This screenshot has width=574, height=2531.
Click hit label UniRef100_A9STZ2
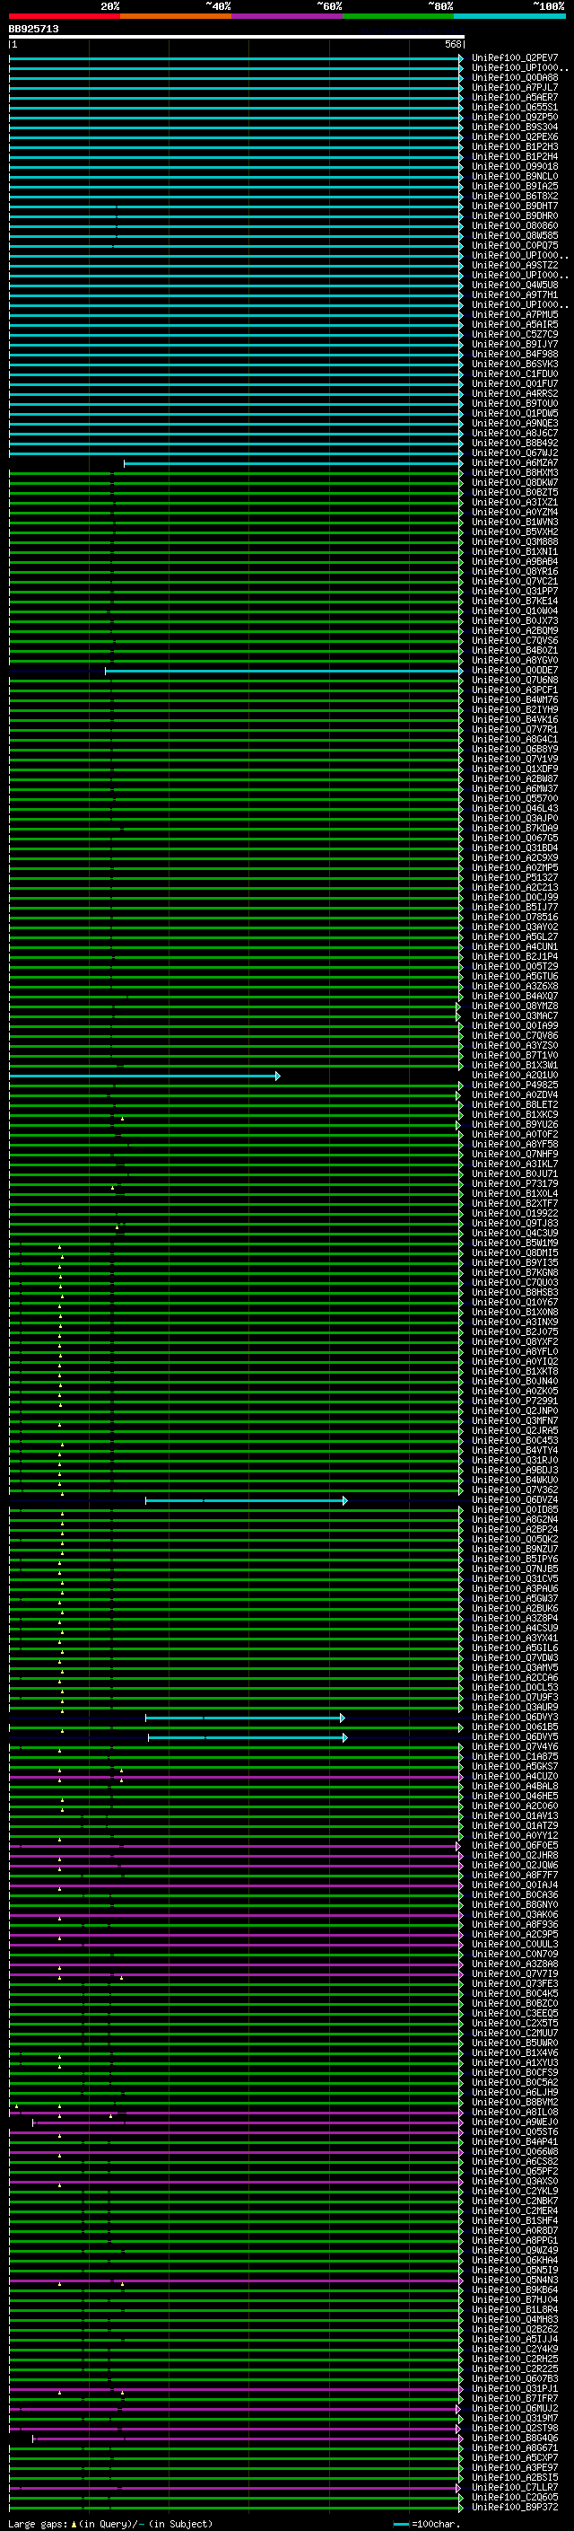coord(514,265)
